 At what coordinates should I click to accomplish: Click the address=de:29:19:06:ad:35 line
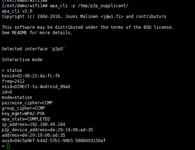[x=33, y=135]
